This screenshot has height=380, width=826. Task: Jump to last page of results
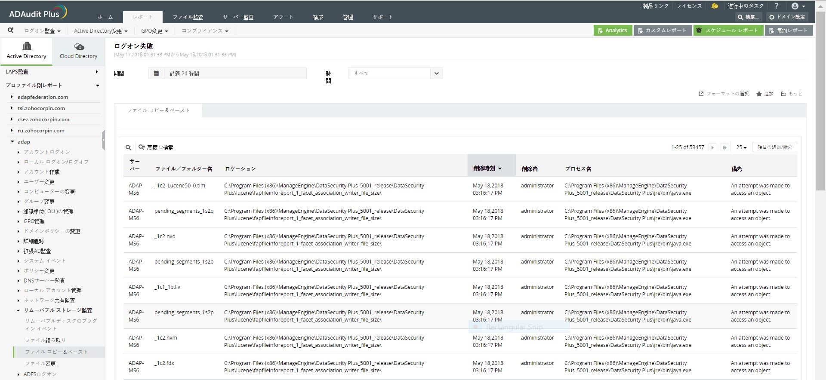724,147
